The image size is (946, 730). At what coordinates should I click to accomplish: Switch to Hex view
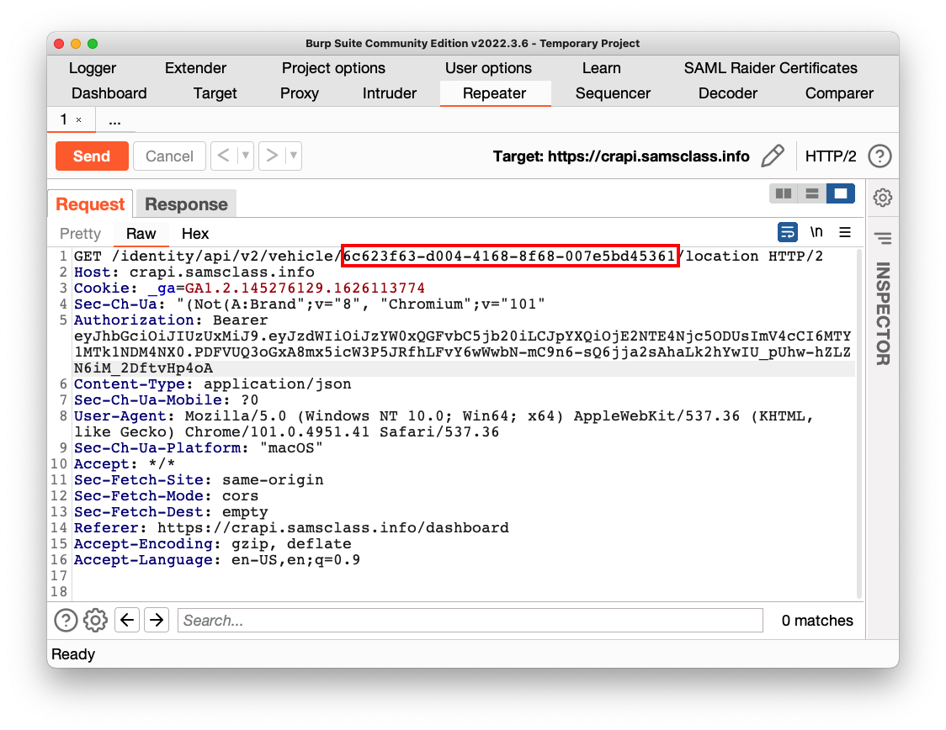click(195, 233)
